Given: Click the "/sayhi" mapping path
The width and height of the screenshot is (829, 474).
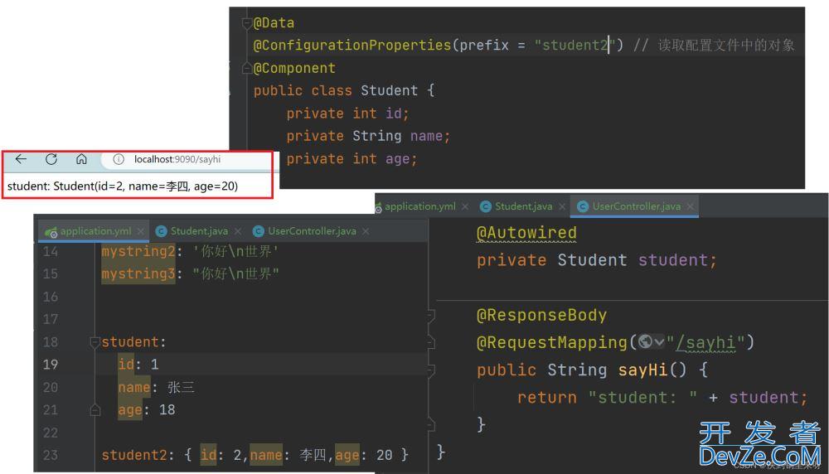Looking at the screenshot, I should click(705, 343).
